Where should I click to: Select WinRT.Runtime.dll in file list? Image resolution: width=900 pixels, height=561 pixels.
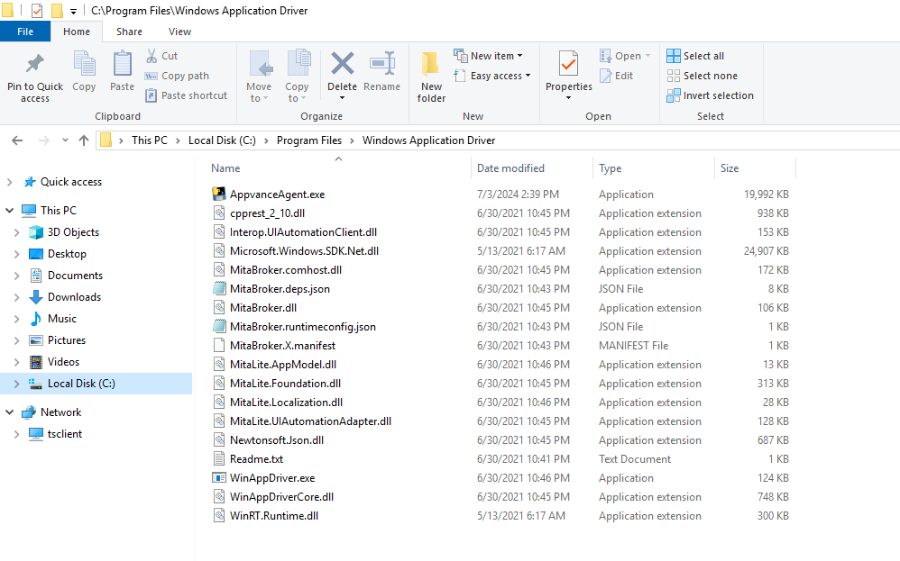[x=274, y=516]
